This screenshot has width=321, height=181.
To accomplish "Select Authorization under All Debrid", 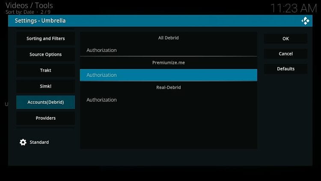I will [169, 50].
